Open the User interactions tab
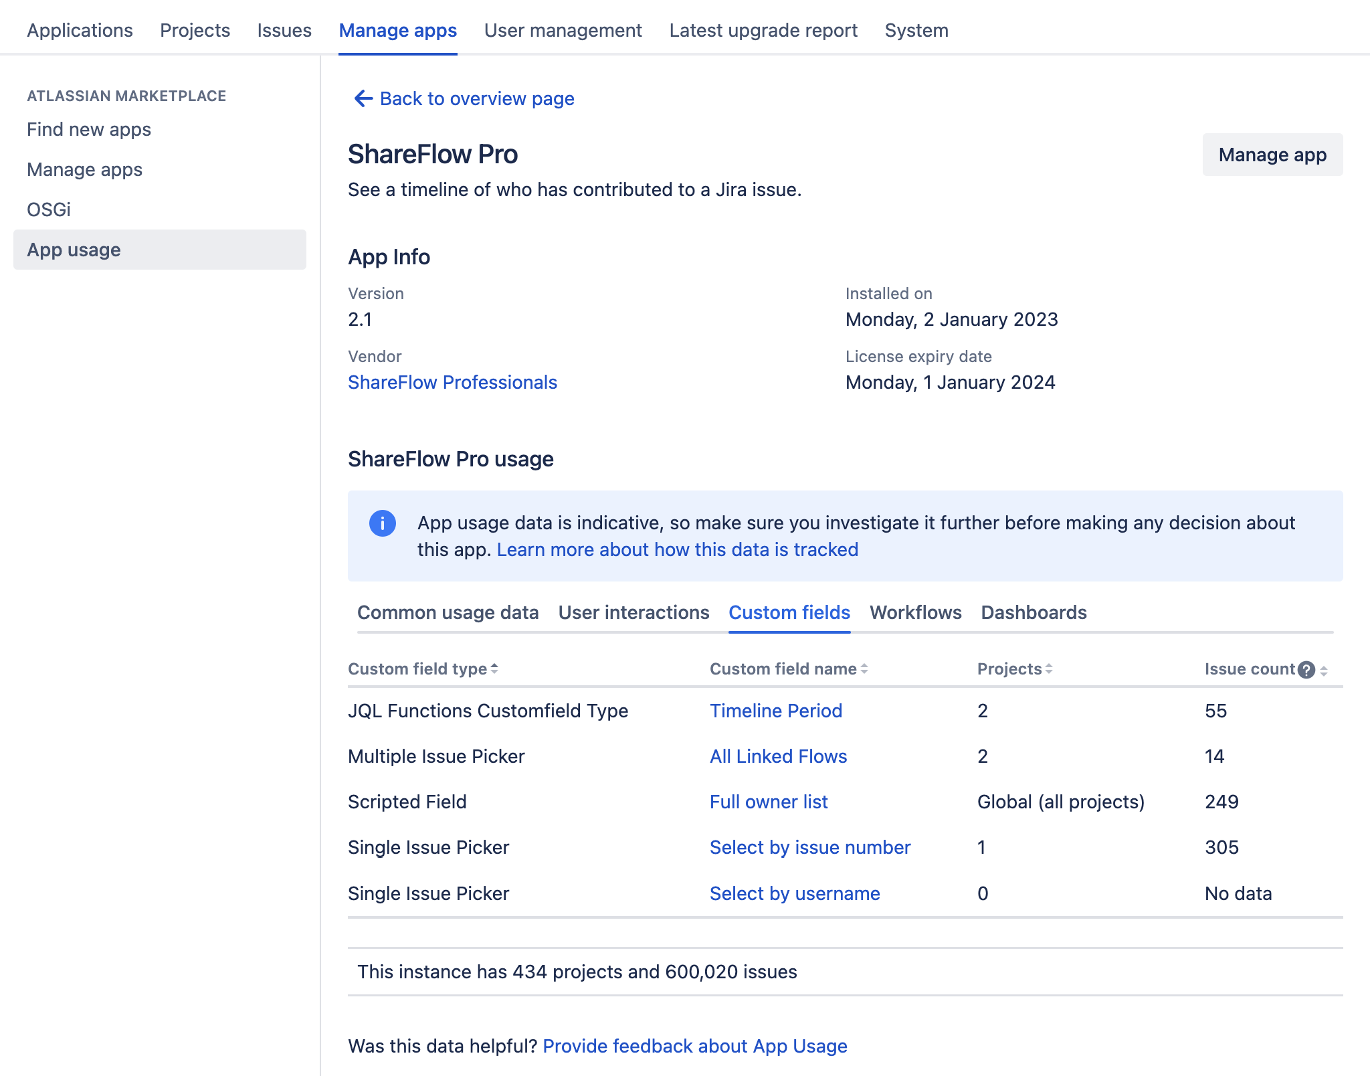This screenshot has height=1076, width=1370. [x=634, y=612]
